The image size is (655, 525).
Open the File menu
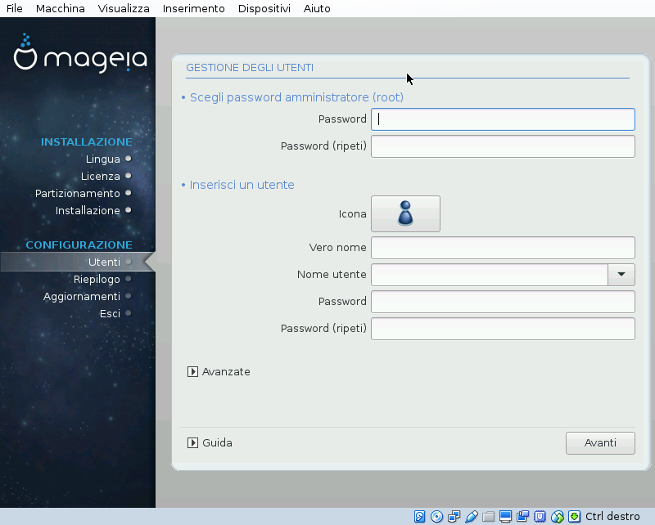tap(15, 8)
